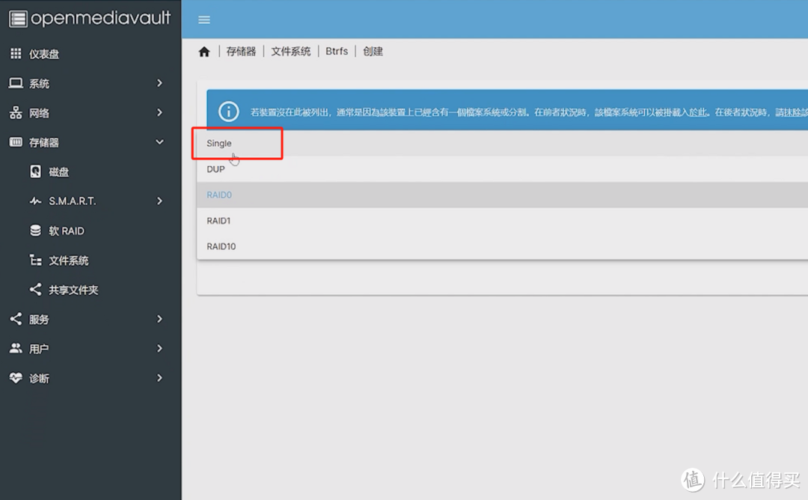Choose RAID1 from the profile list
The image size is (808, 500).
tap(503, 221)
